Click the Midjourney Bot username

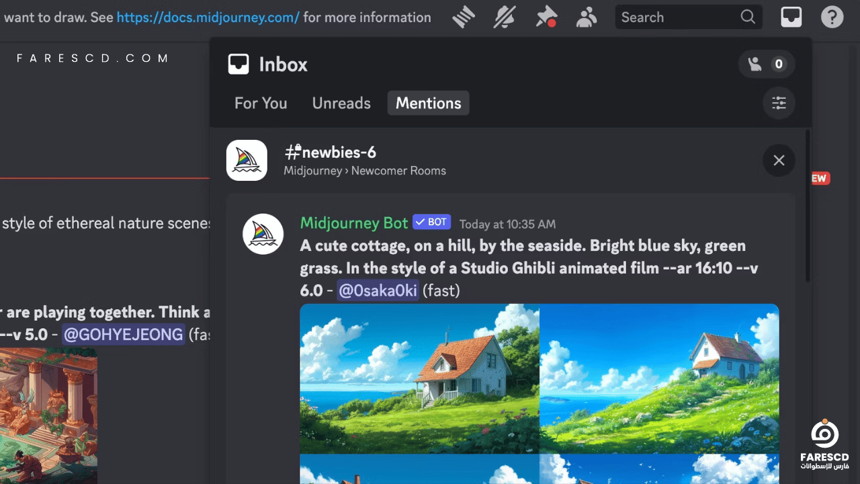(x=354, y=223)
